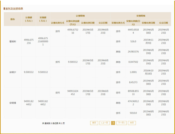Click the 实缴额（万元）column header
175x134 pixels.
43,19
